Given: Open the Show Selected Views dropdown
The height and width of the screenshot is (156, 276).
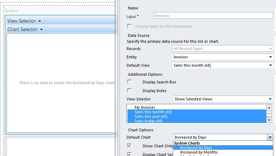Looking at the screenshot, I should 223,99.
